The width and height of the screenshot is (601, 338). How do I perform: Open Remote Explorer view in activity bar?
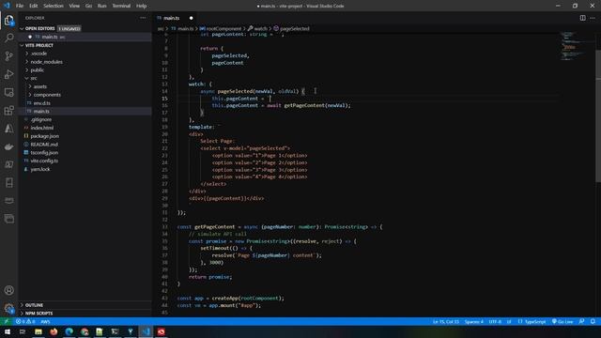coord(8,92)
